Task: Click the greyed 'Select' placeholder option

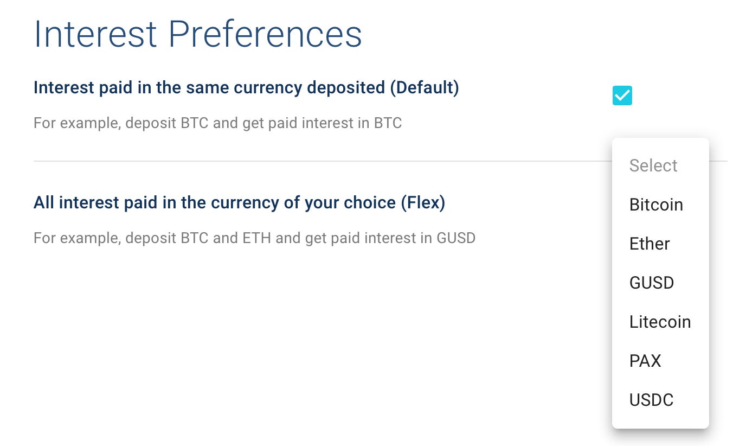Action: [653, 165]
